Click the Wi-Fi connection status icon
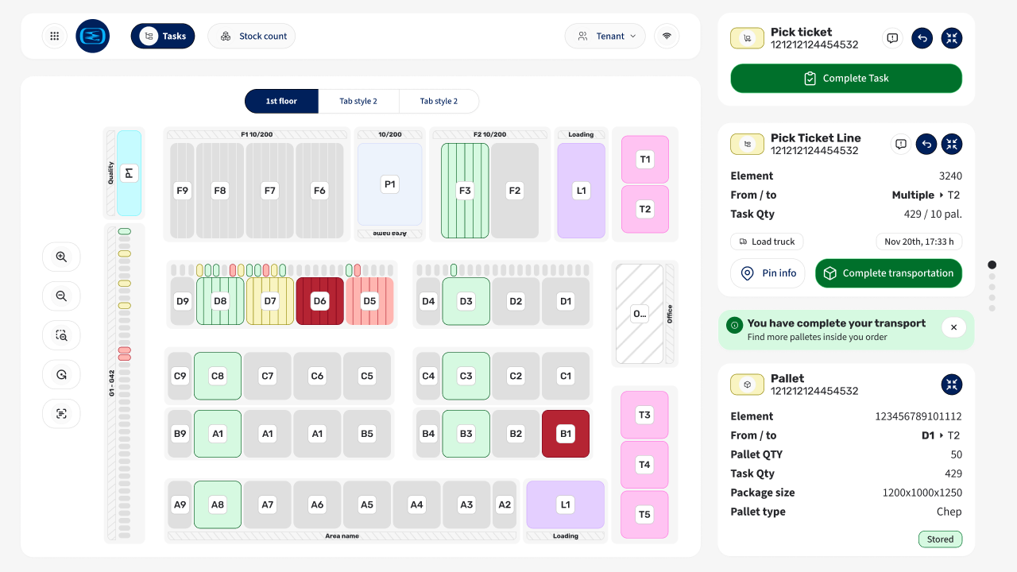 [667, 36]
